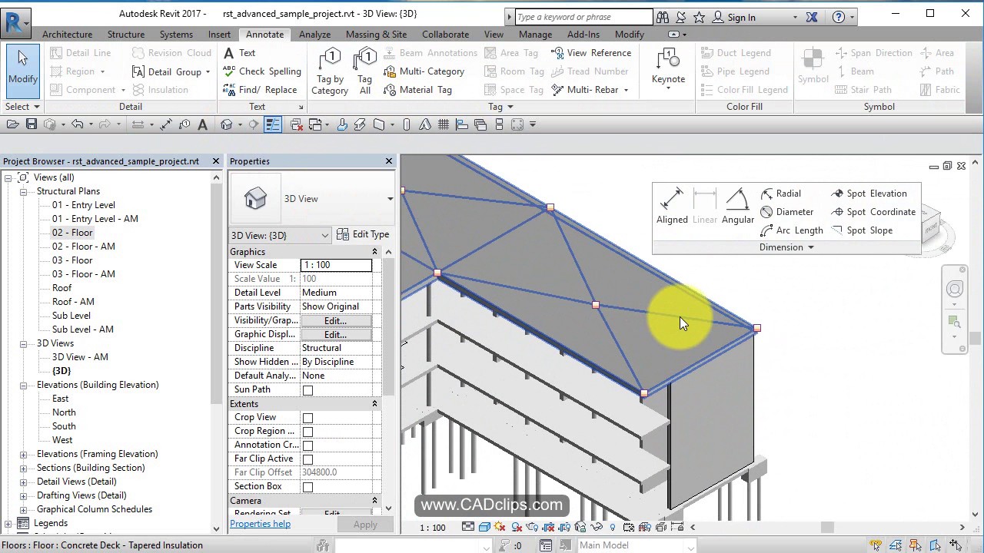The width and height of the screenshot is (984, 553).
Task: Open the Properties help link
Action: [260, 524]
